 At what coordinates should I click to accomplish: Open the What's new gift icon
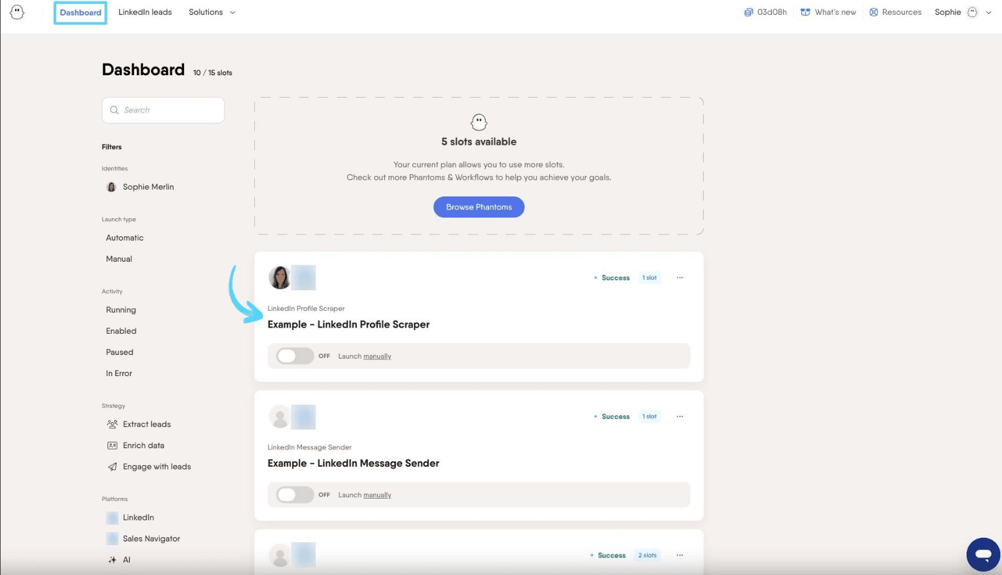805,12
